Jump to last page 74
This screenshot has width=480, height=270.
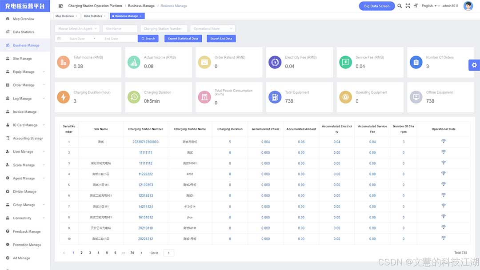tap(132, 253)
